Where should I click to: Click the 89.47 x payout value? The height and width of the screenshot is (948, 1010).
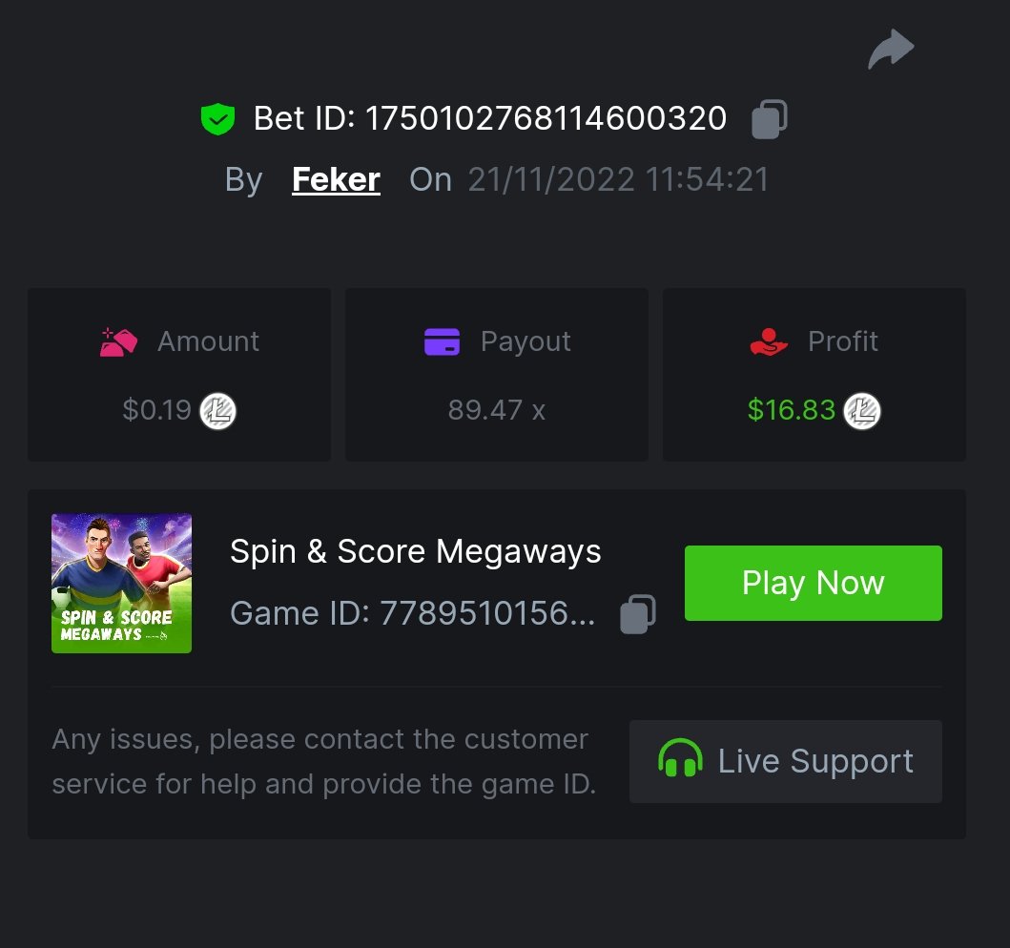pyautogui.click(x=496, y=411)
